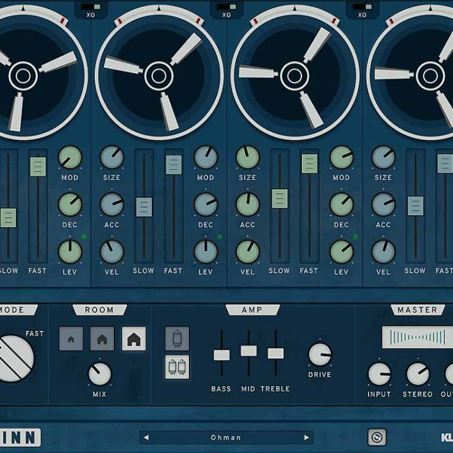Toggle green LED above second LEV knob

[x=220, y=237]
